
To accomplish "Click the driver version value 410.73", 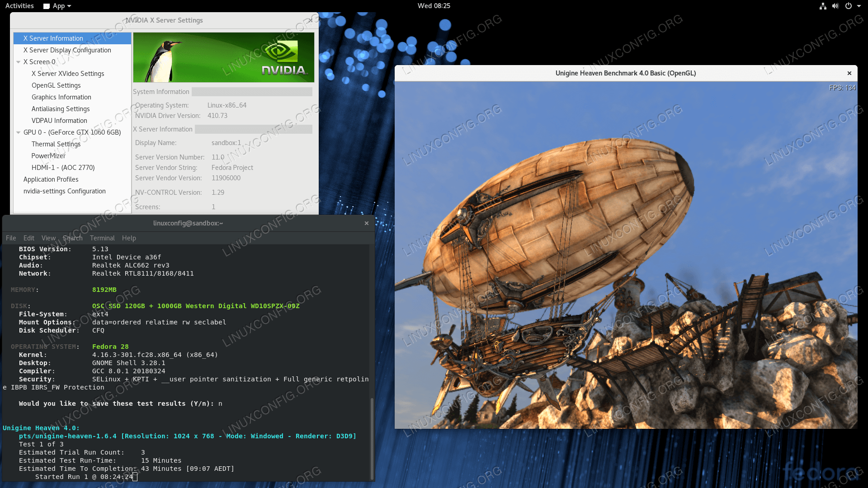I will click(217, 116).
